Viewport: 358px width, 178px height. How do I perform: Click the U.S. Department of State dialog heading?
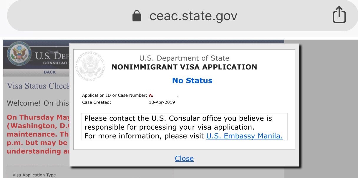pos(184,58)
